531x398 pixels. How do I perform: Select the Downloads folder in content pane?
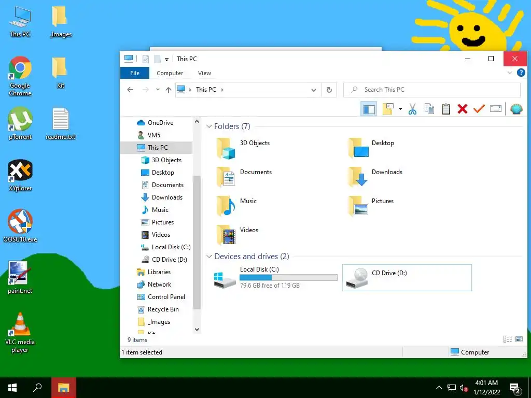[375, 177]
